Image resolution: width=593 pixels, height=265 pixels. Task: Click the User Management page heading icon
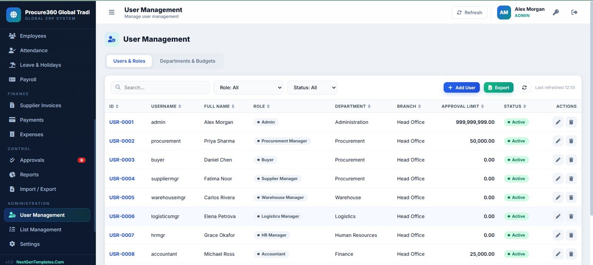[x=112, y=39]
